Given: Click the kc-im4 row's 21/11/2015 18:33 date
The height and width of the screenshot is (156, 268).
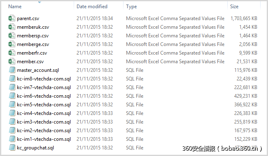Looking at the screenshot, I should 95,113.
